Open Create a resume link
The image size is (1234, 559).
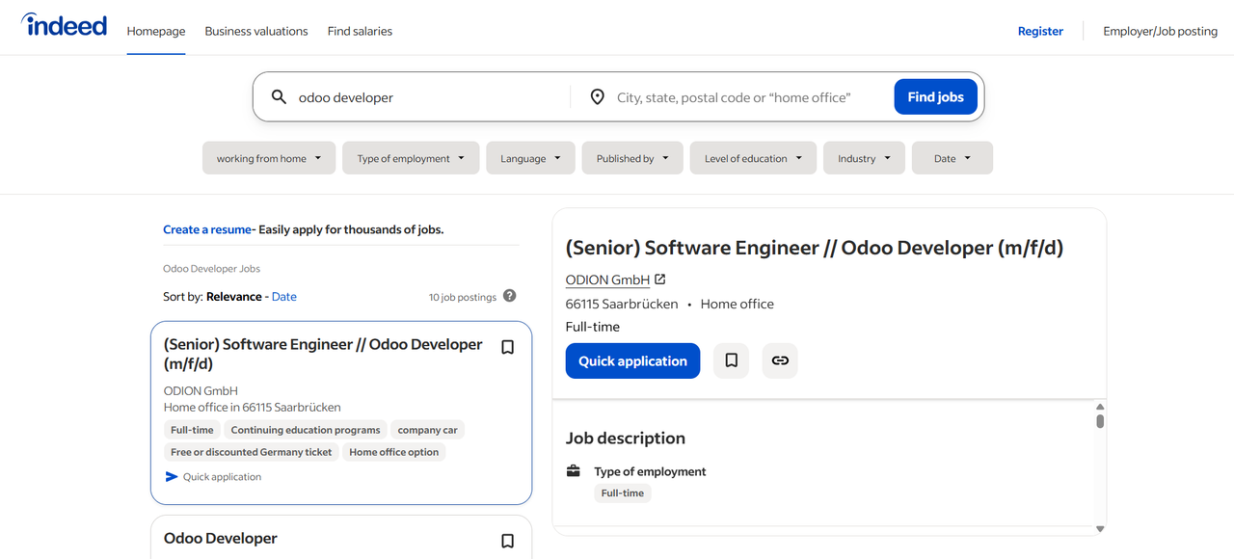click(207, 229)
